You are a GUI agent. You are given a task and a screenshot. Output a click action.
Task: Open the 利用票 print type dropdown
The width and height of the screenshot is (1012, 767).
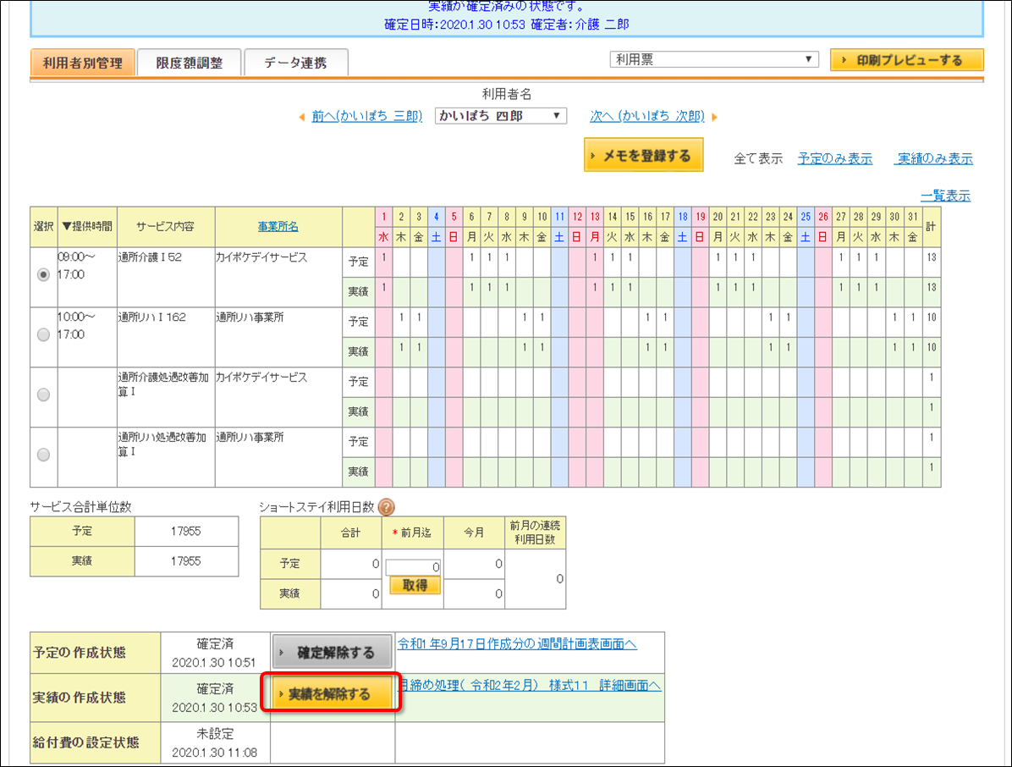pyautogui.click(x=714, y=59)
